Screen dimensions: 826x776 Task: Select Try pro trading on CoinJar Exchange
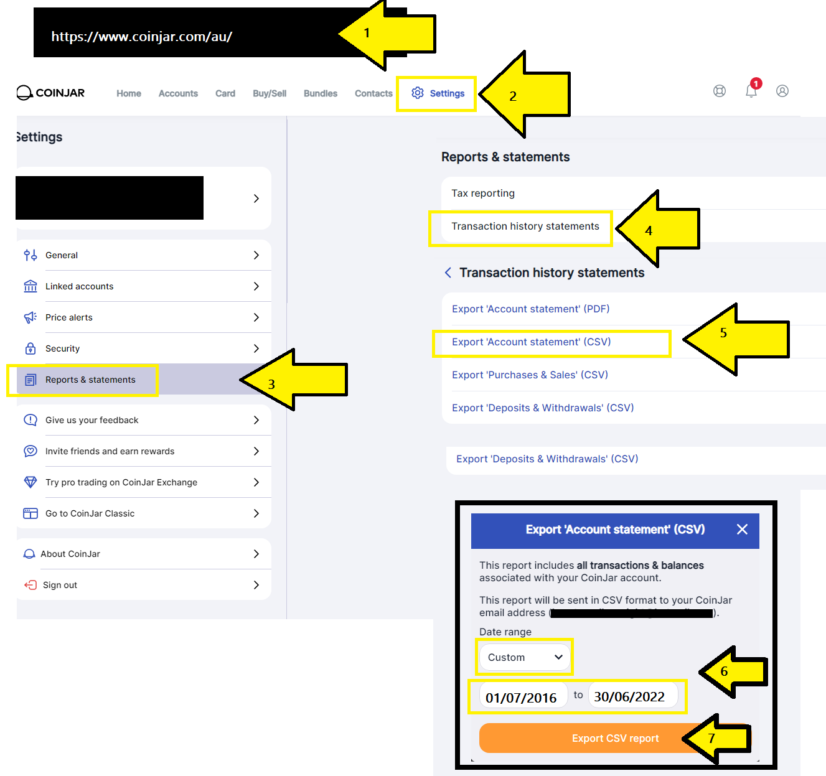pyautogui.click(x=121, y=482)
